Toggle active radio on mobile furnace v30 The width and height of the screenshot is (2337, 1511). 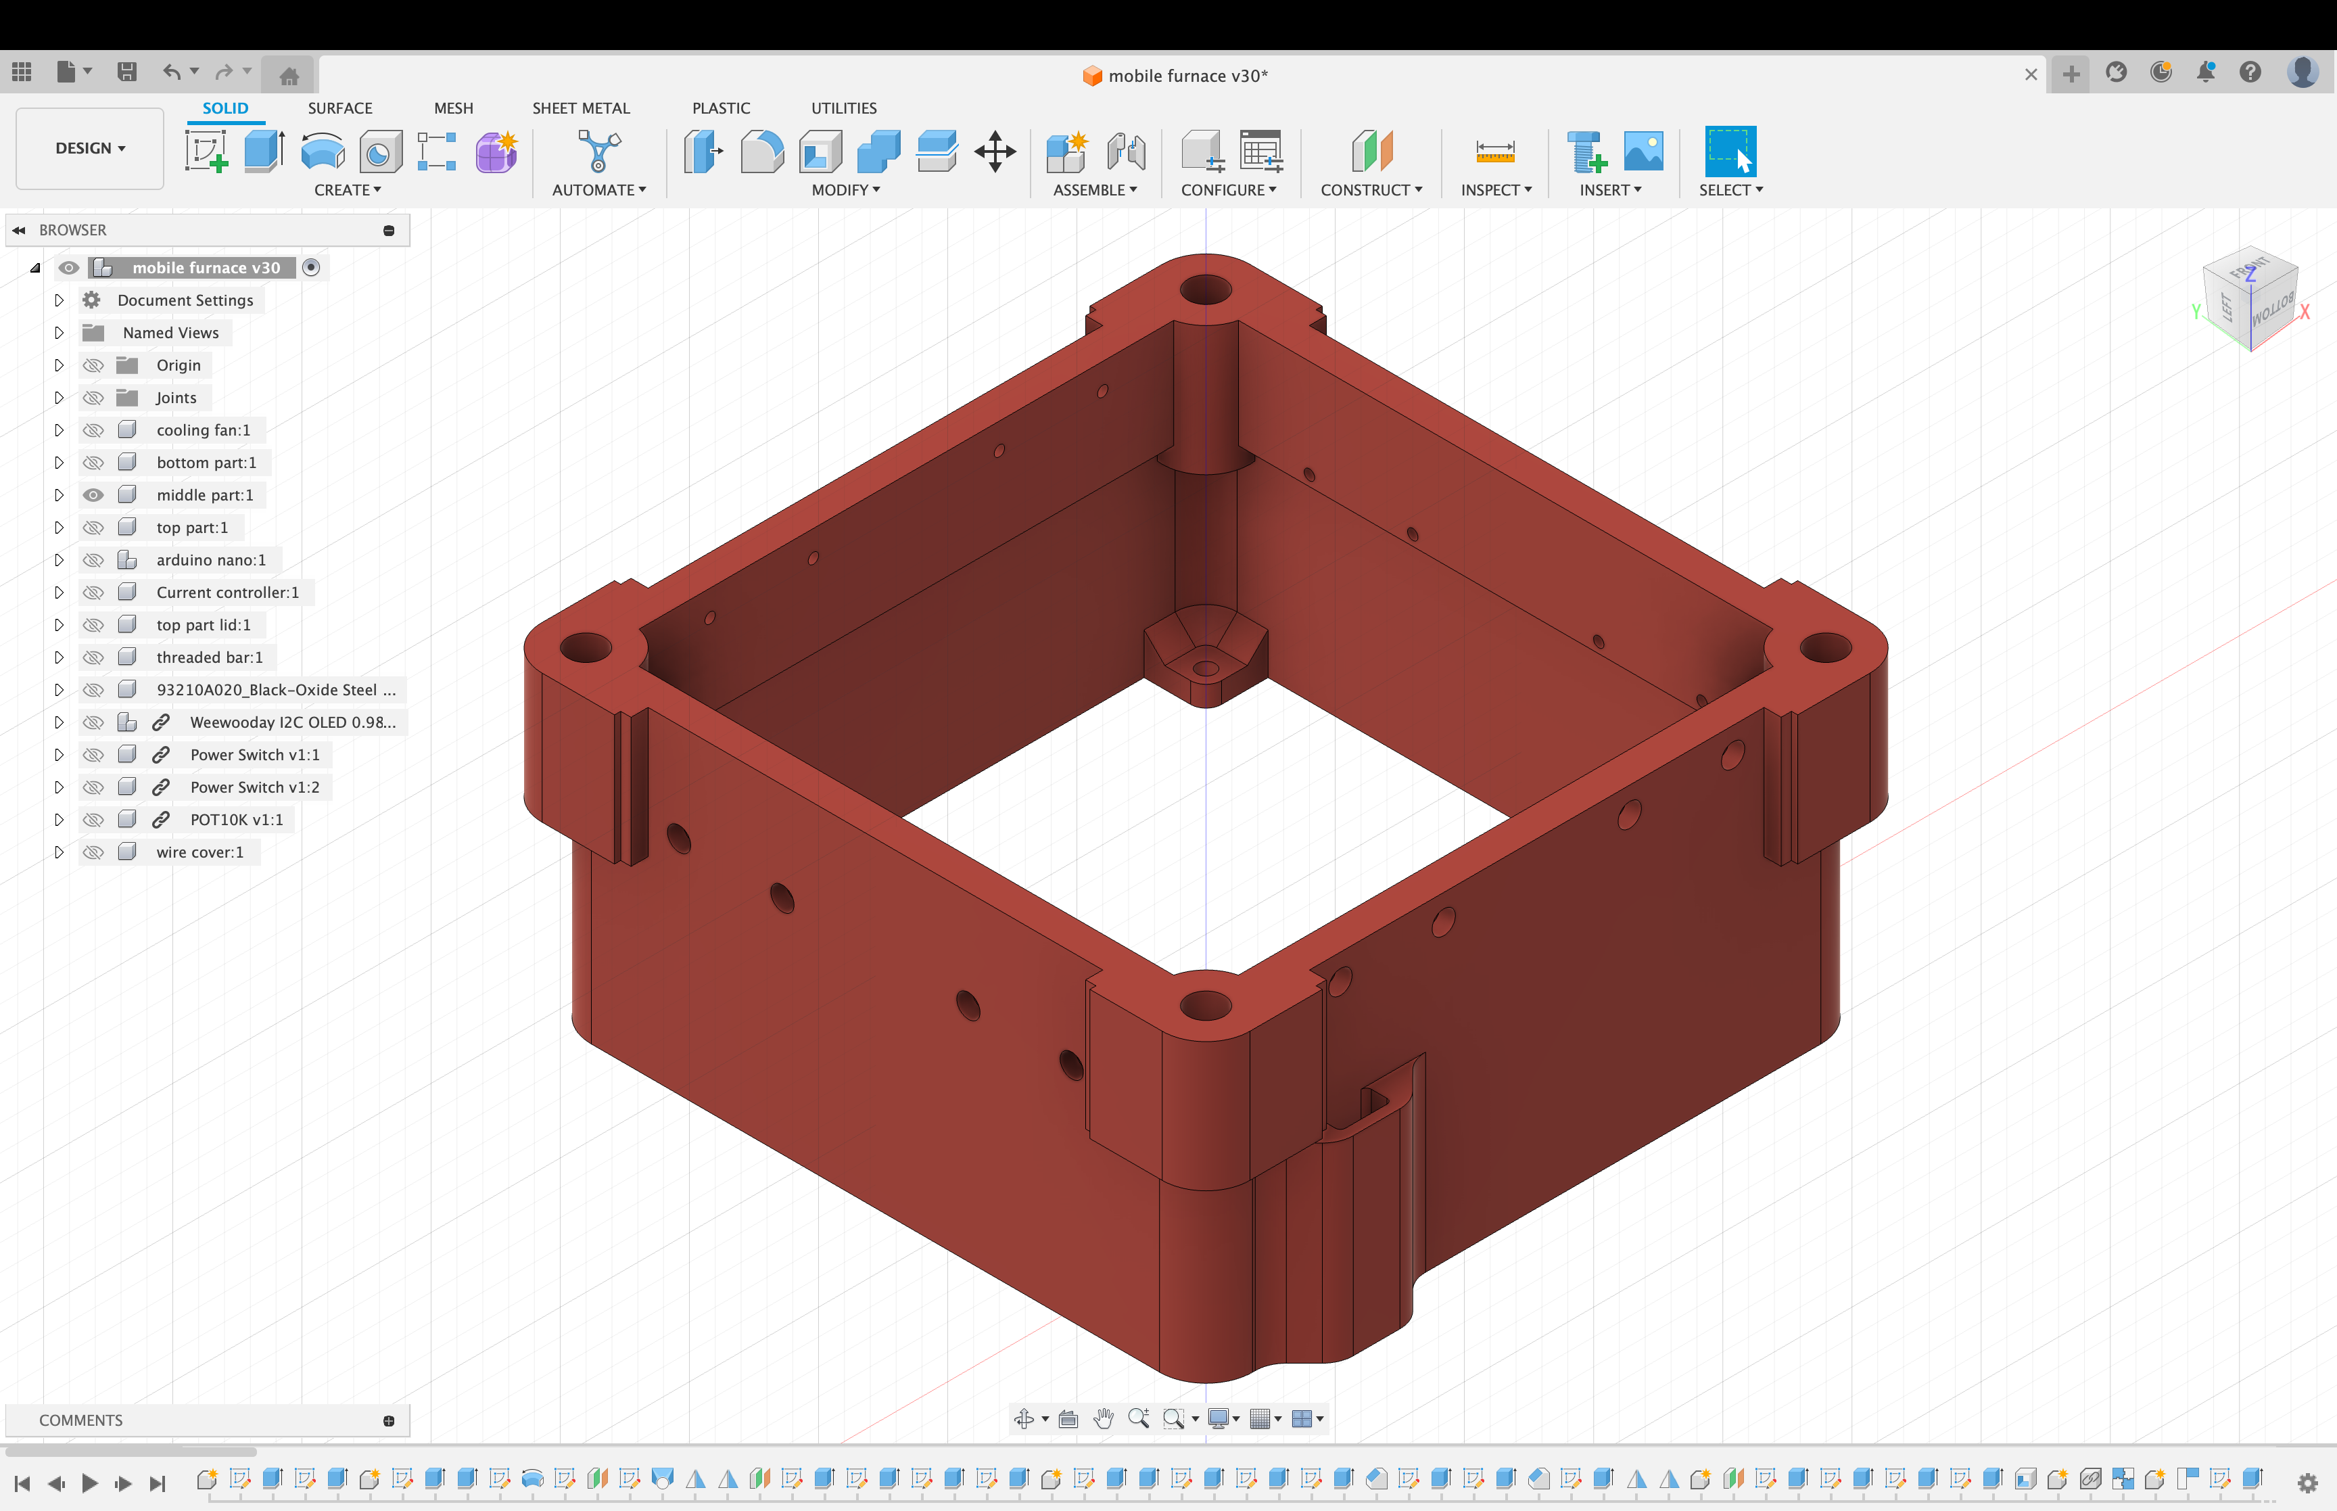(311, 268)
